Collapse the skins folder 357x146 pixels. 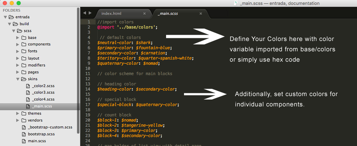coord(18,79)
